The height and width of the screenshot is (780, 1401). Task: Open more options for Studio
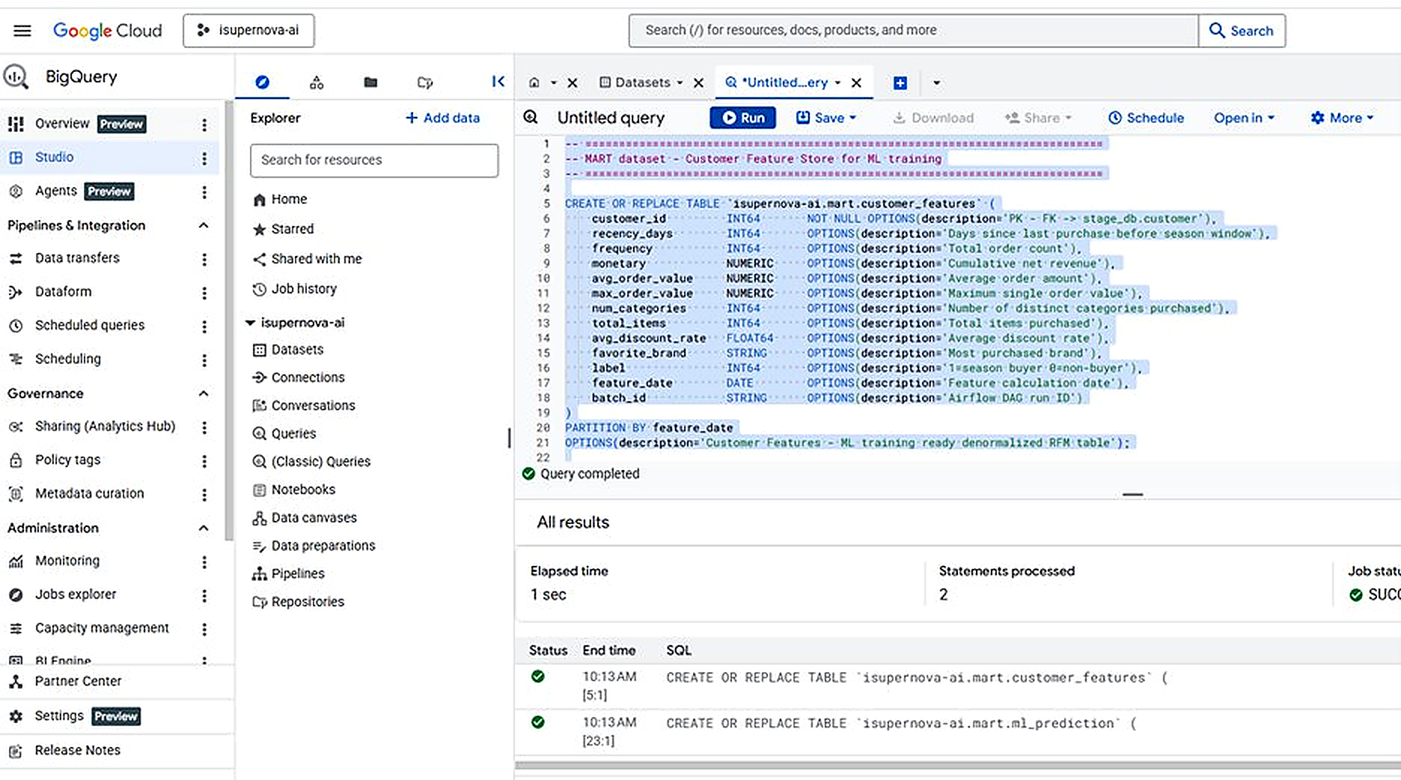204,158
